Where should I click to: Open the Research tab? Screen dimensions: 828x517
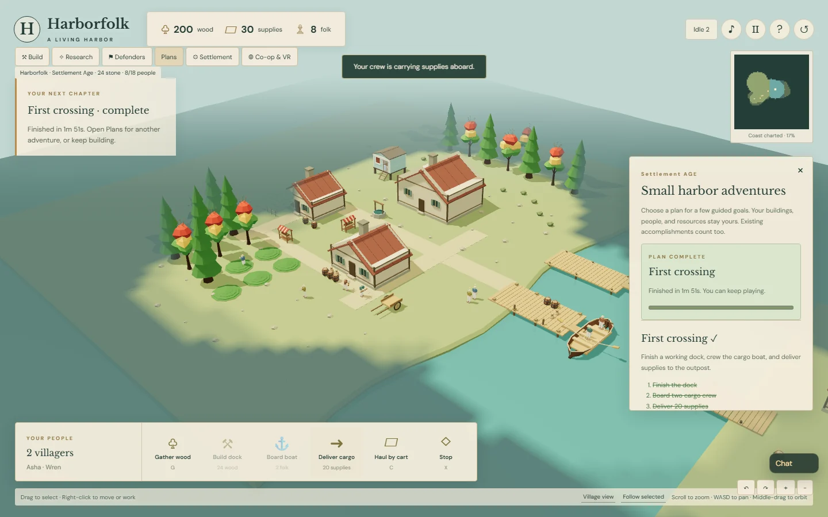pos(76,57)
